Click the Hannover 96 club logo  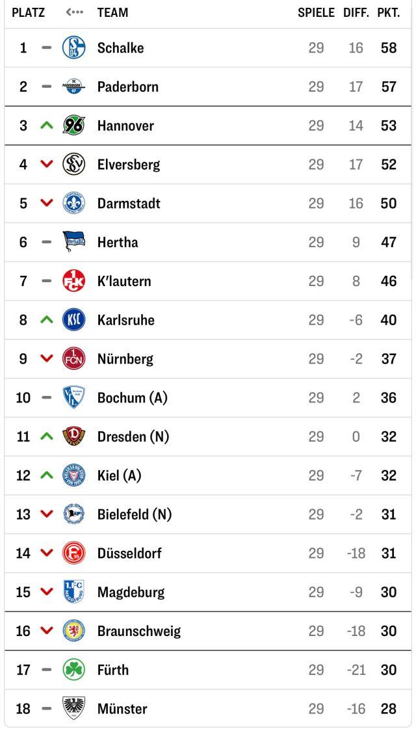pyautogui.click(x=73, y=126)
